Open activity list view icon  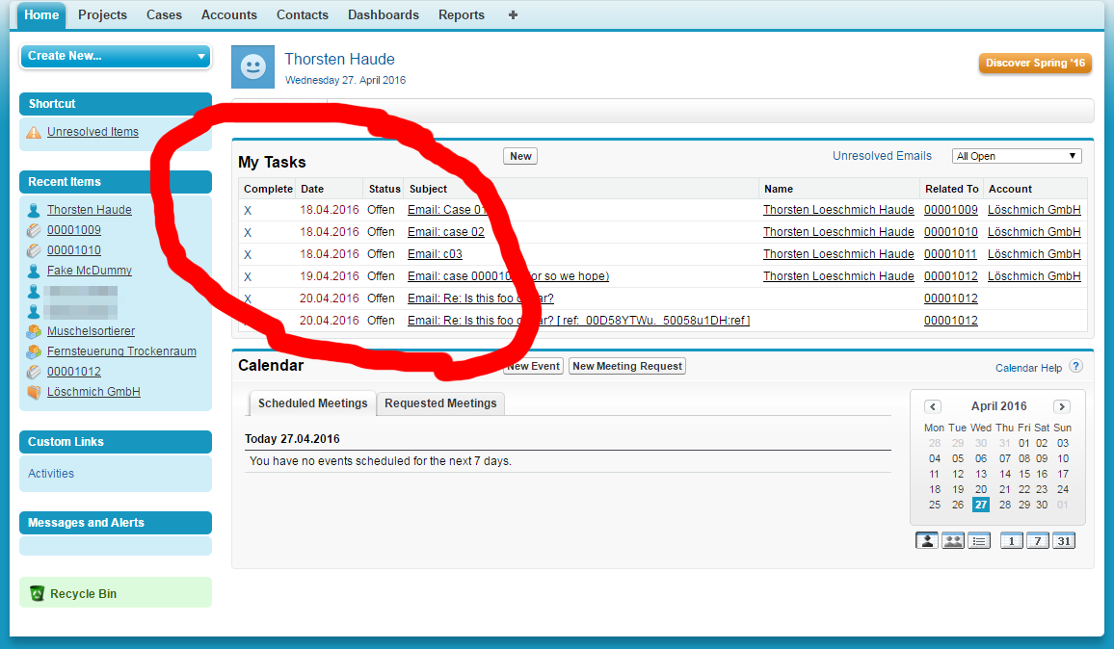click(979, 541)
